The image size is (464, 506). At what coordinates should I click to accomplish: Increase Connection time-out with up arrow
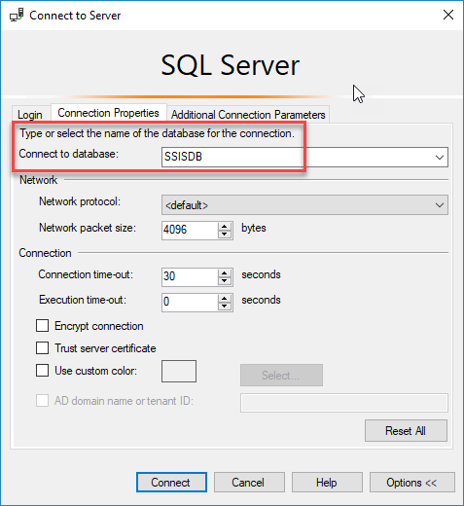click(225, 273)
